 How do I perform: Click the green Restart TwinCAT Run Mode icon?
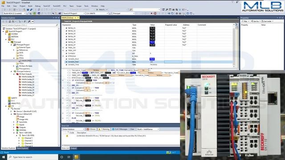[x=35, y=13]
